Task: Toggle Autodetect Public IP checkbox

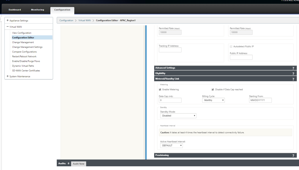Action: point(231,47)
